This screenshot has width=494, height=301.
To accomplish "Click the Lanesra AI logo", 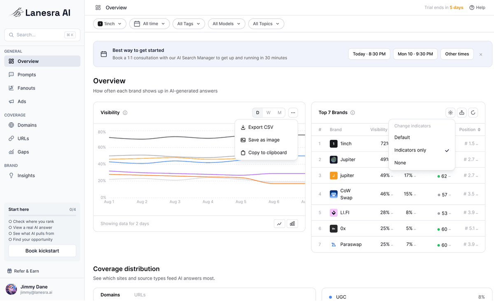I will pyautogui.click(x=40, y=13).
